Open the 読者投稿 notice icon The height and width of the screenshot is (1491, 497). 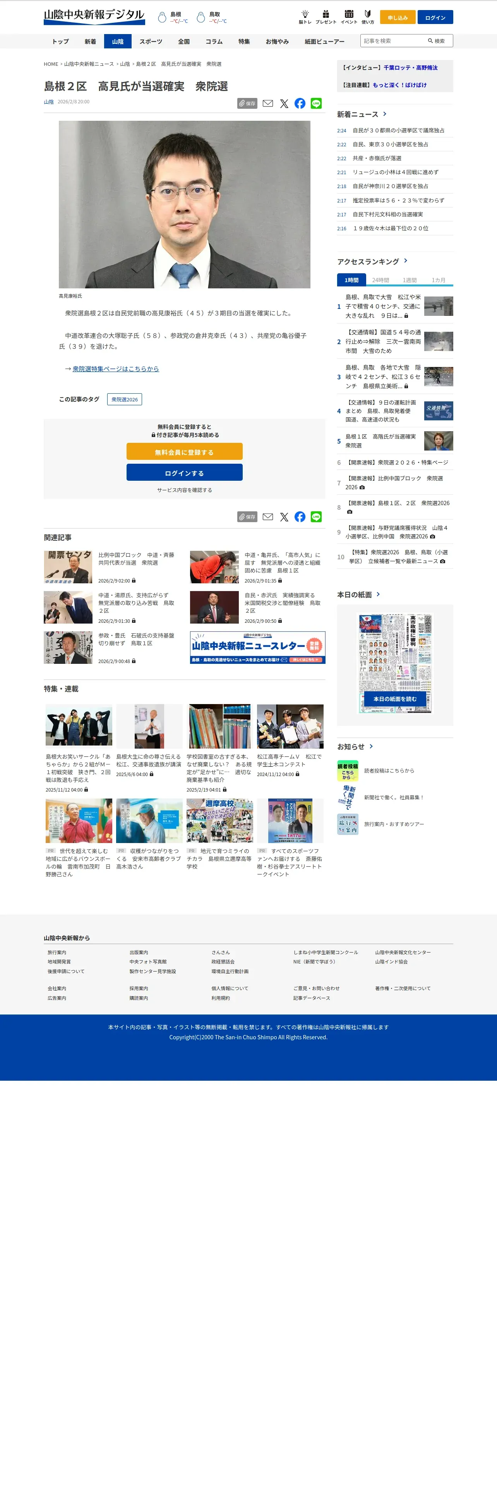[348, 771]
